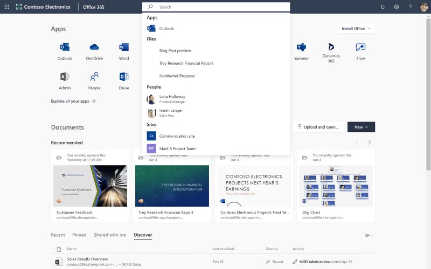Launch Outlook from the Apps grid
The width and height of the screenshot is (431, 269).
65,51
